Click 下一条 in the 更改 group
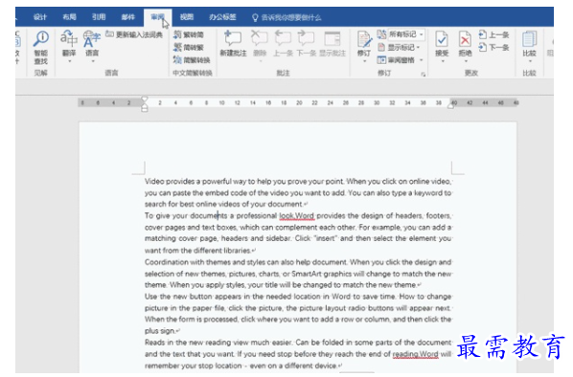 [x=494, y=47]
